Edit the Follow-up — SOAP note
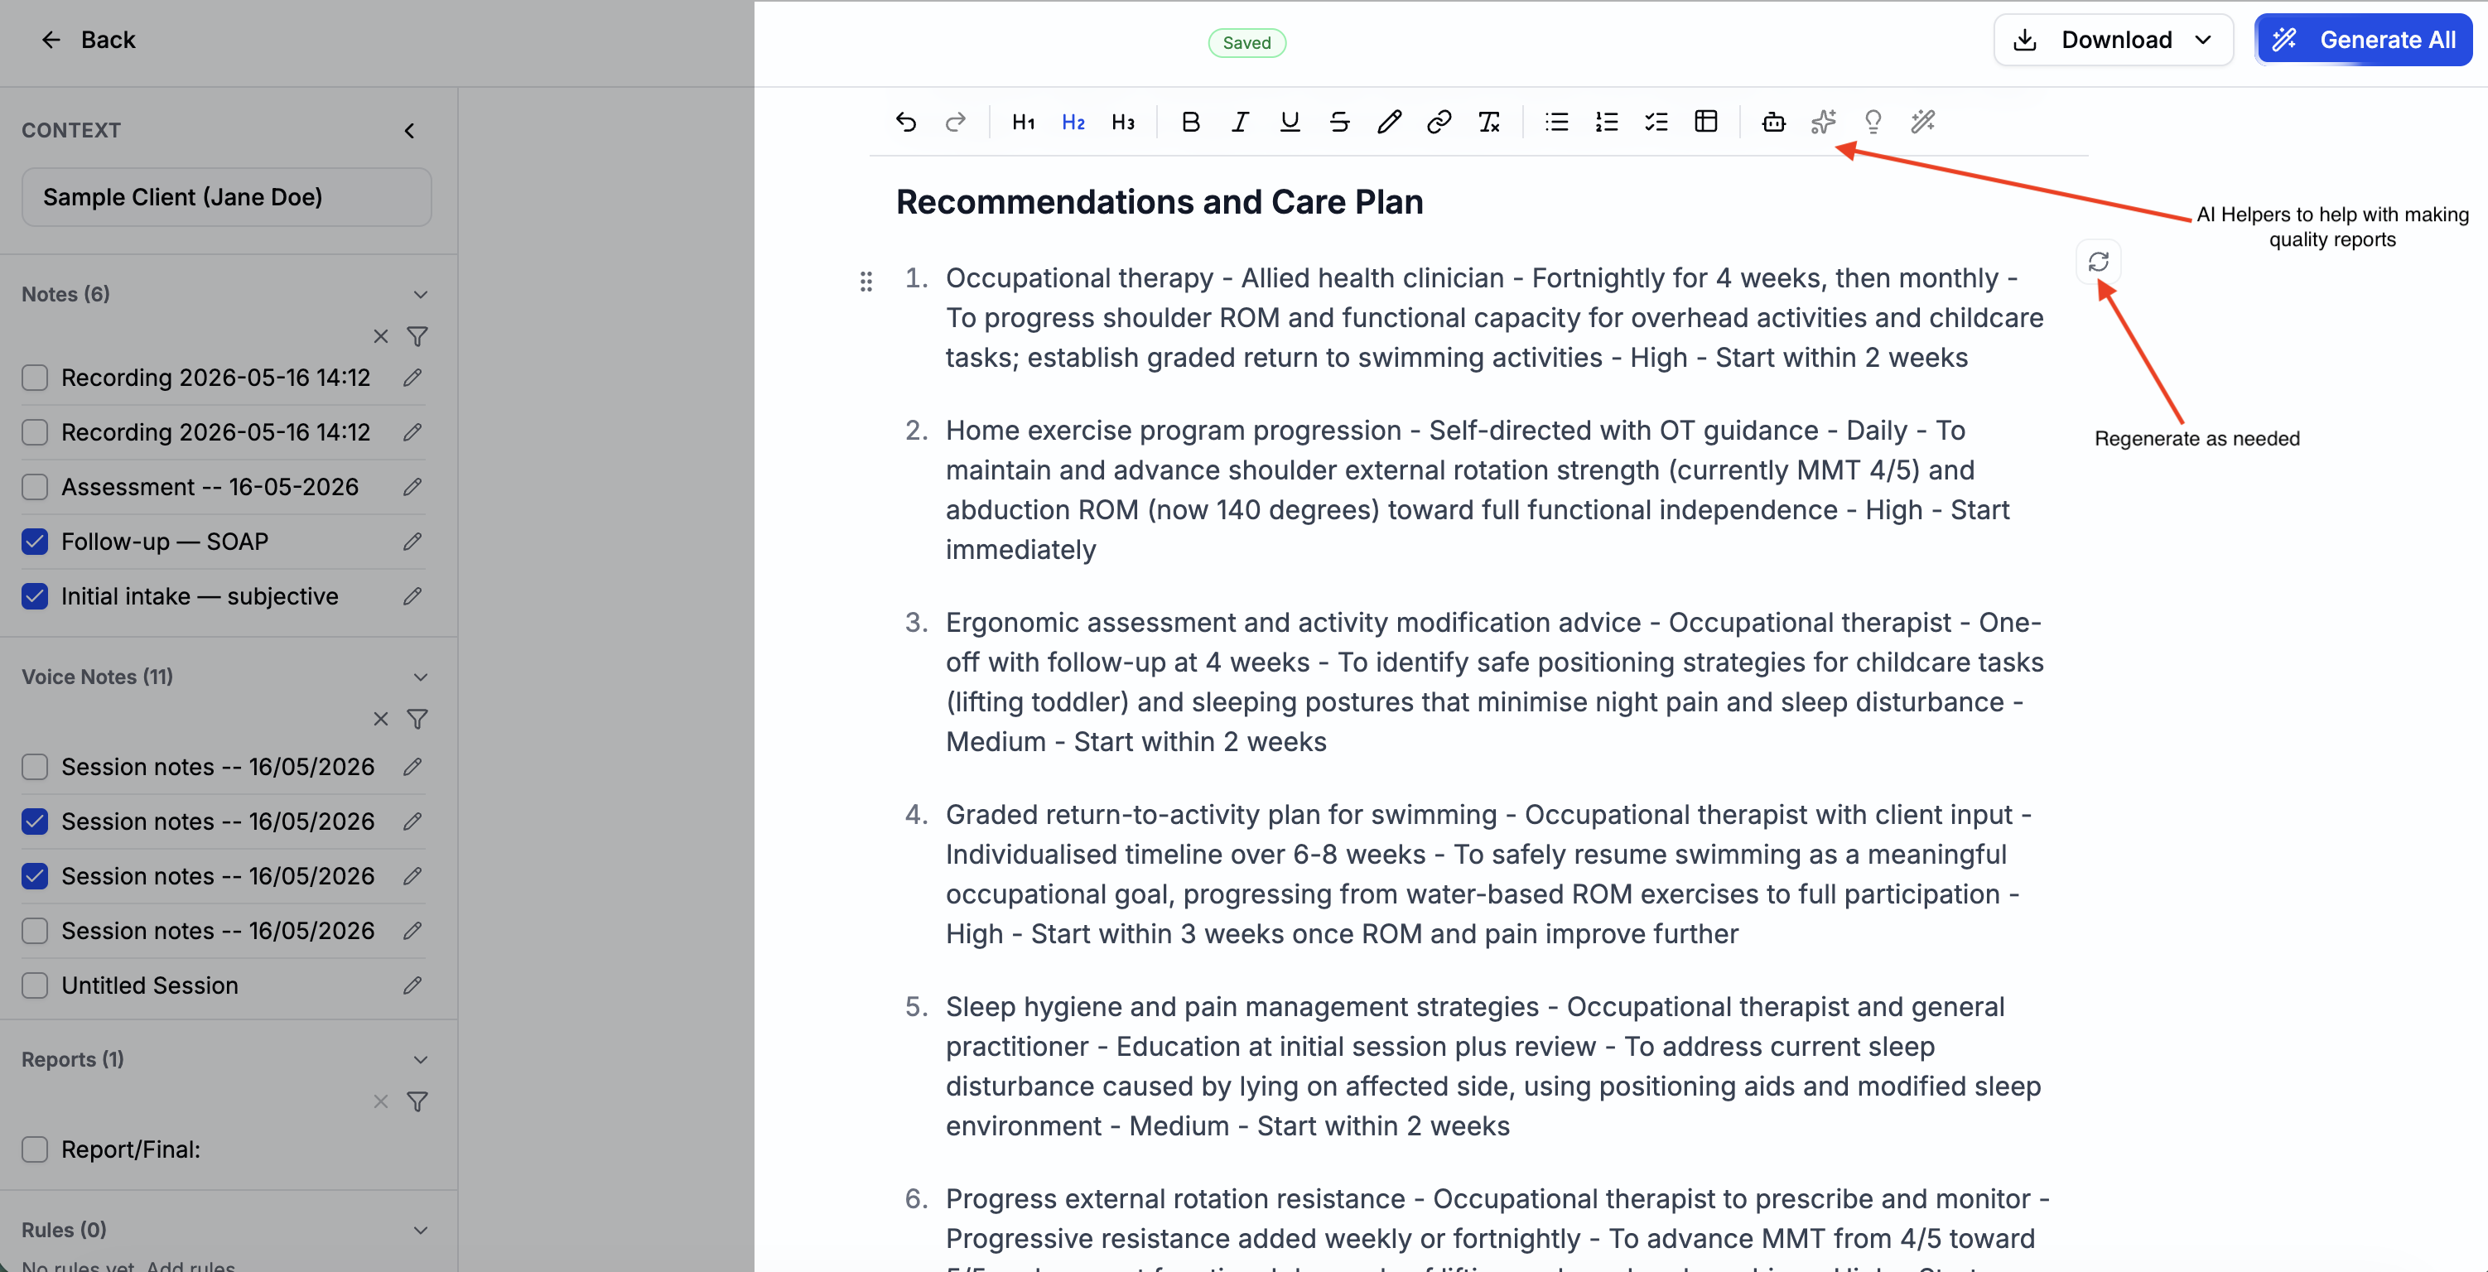Image resolution: width=2488 pixels, height=1272 pixels. click(412, 542)
